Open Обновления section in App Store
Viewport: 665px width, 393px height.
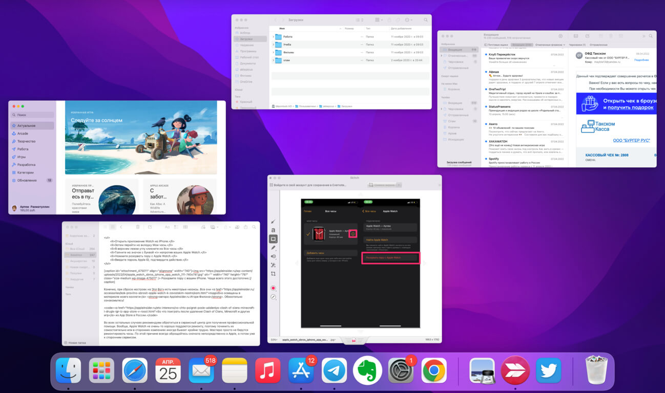pos(32,180)
